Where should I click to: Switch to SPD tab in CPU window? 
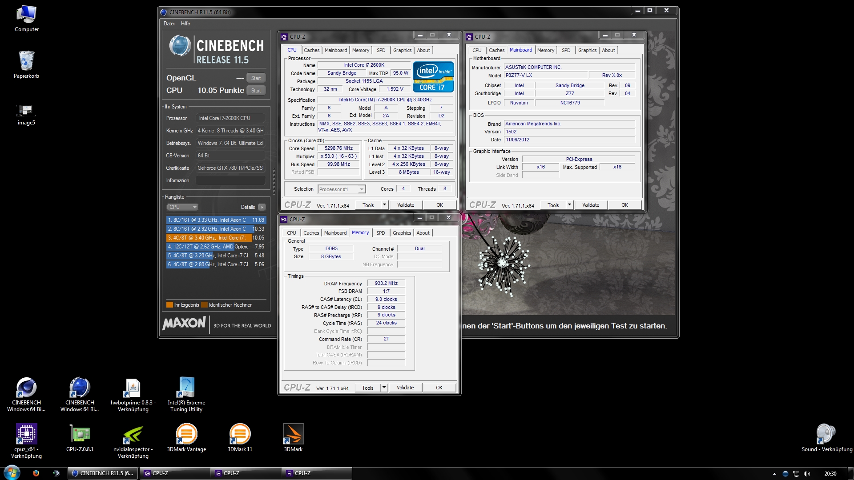coord(381,50)
